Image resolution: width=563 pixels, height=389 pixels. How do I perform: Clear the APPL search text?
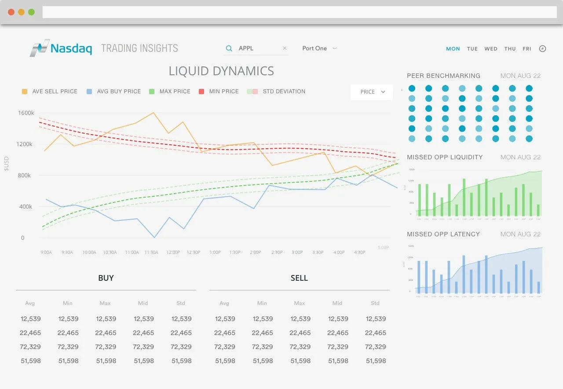click(285, 48)
